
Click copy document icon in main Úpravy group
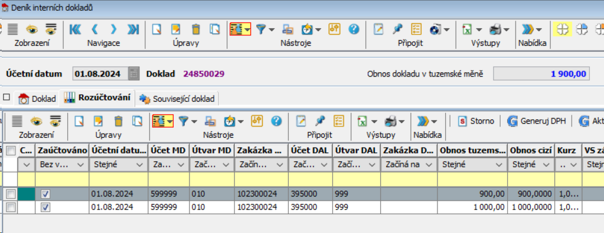(x=214, y=29)
